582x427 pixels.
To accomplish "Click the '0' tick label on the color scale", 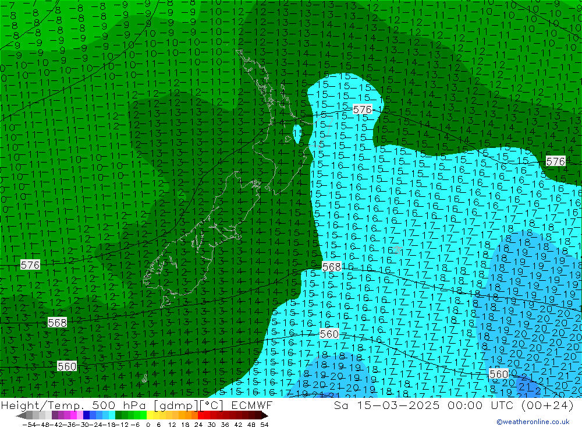I will pyautogui.click(x=148, y=425).
